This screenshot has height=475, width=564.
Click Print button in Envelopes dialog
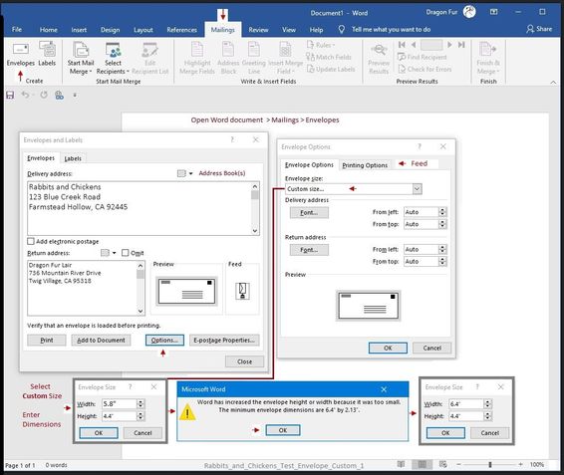pyautogui.click(x=47, y=341)
